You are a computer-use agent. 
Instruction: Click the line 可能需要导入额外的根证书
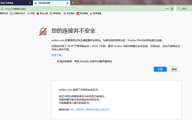(75, 103)
